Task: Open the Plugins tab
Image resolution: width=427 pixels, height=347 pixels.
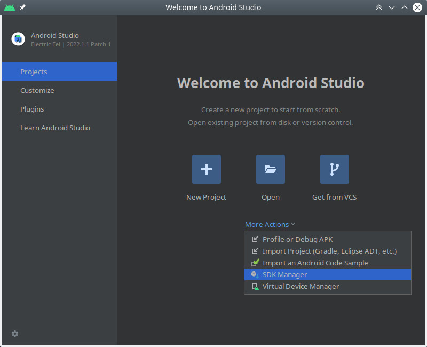Action: click(60, 109)
